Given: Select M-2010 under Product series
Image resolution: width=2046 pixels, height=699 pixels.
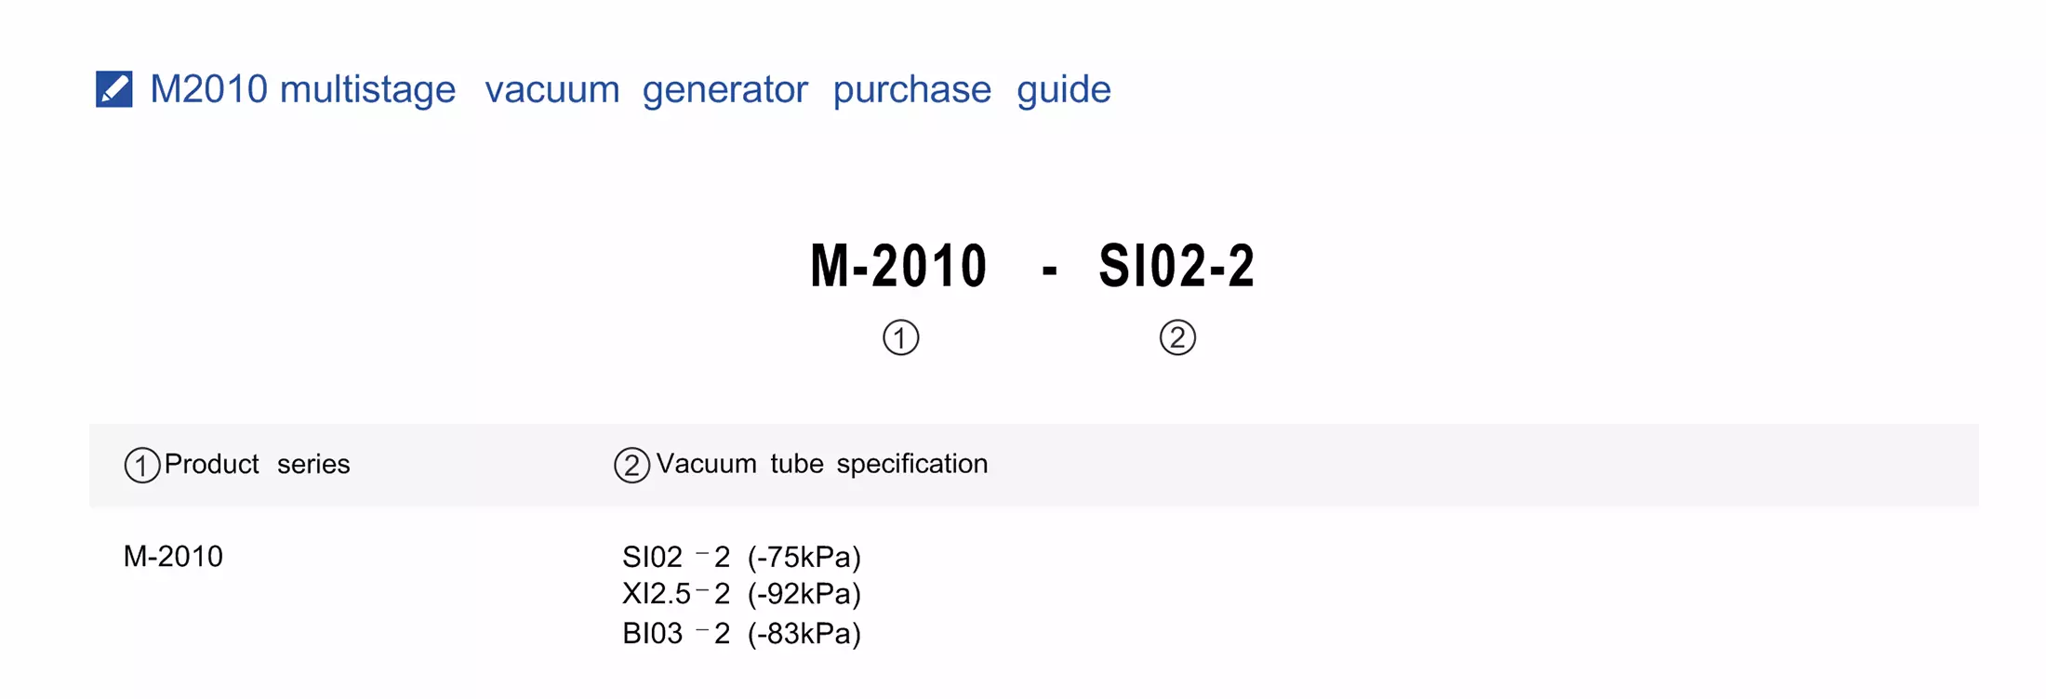Looking at the screenshot, I should (173, 556).
